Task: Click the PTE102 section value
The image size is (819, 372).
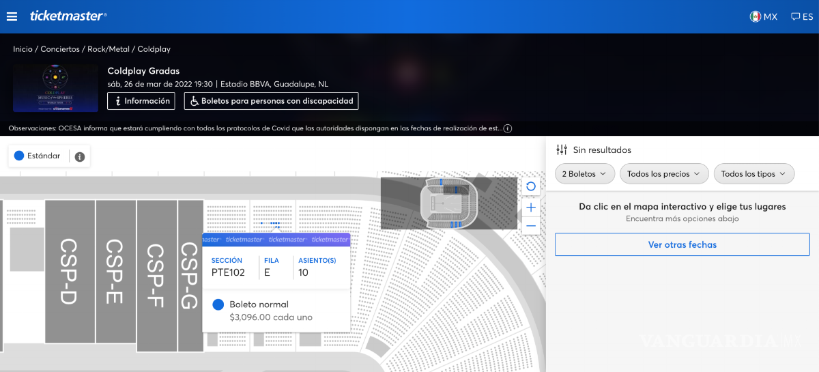Action: (x=228, y=273)
